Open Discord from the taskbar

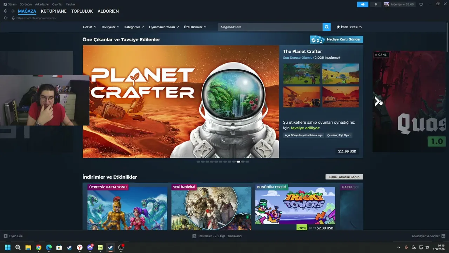coord(90,247)
